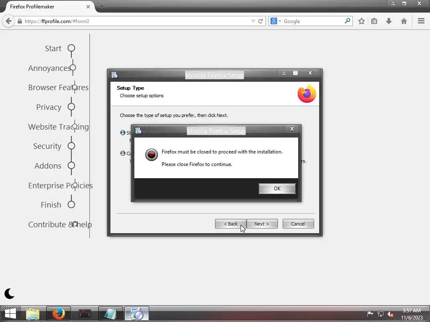The image size is (430, 322).
Task: Go back with the browser back arrow
Action: [8, 21]
